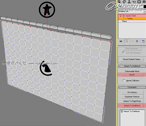Open the Display panel tab

[x=139, y=2]
